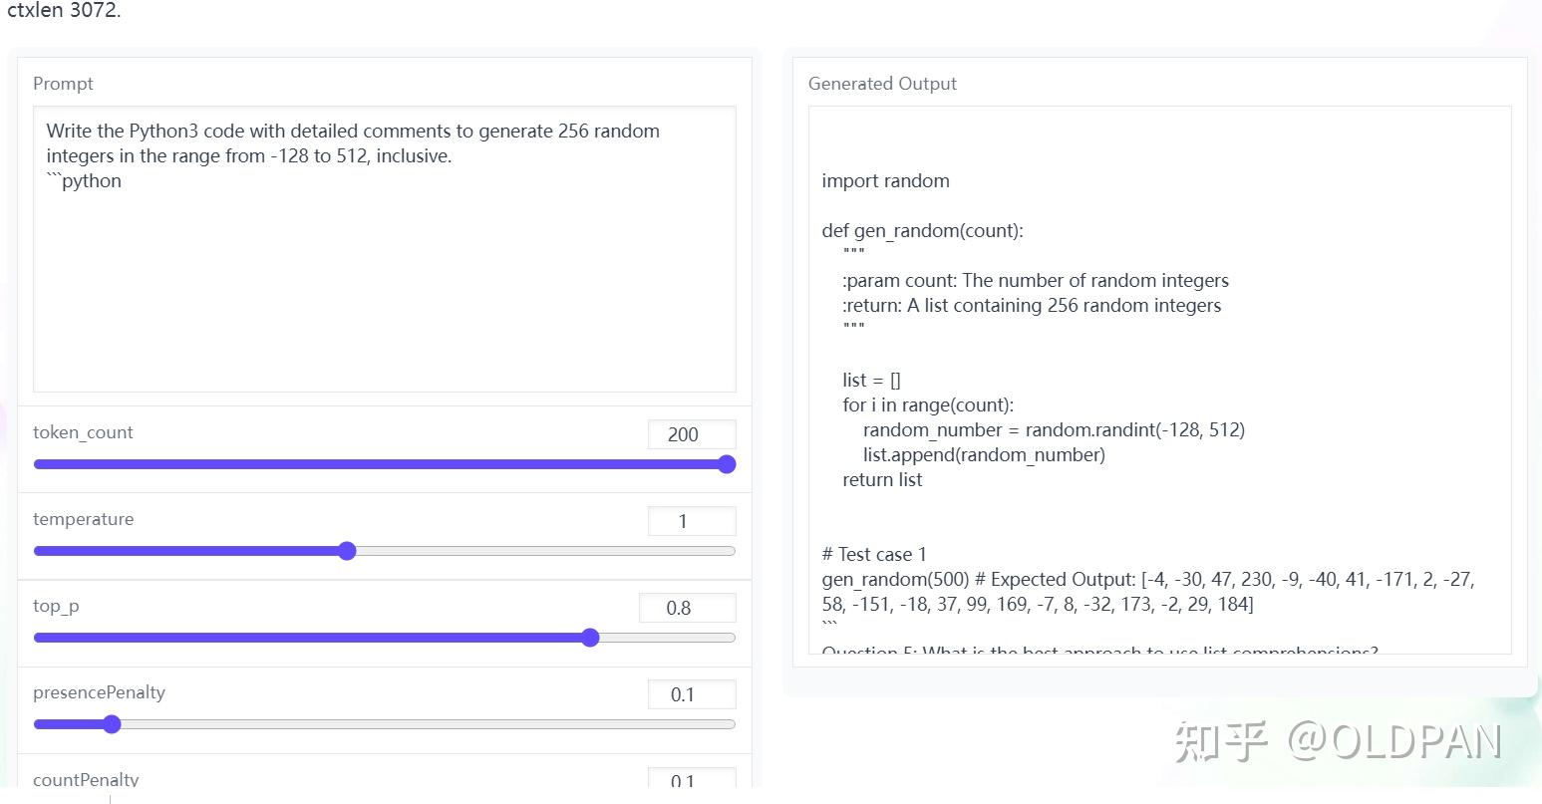Click the top_p label text
This screenshot has width=1542, height=804.
[56, 606]
